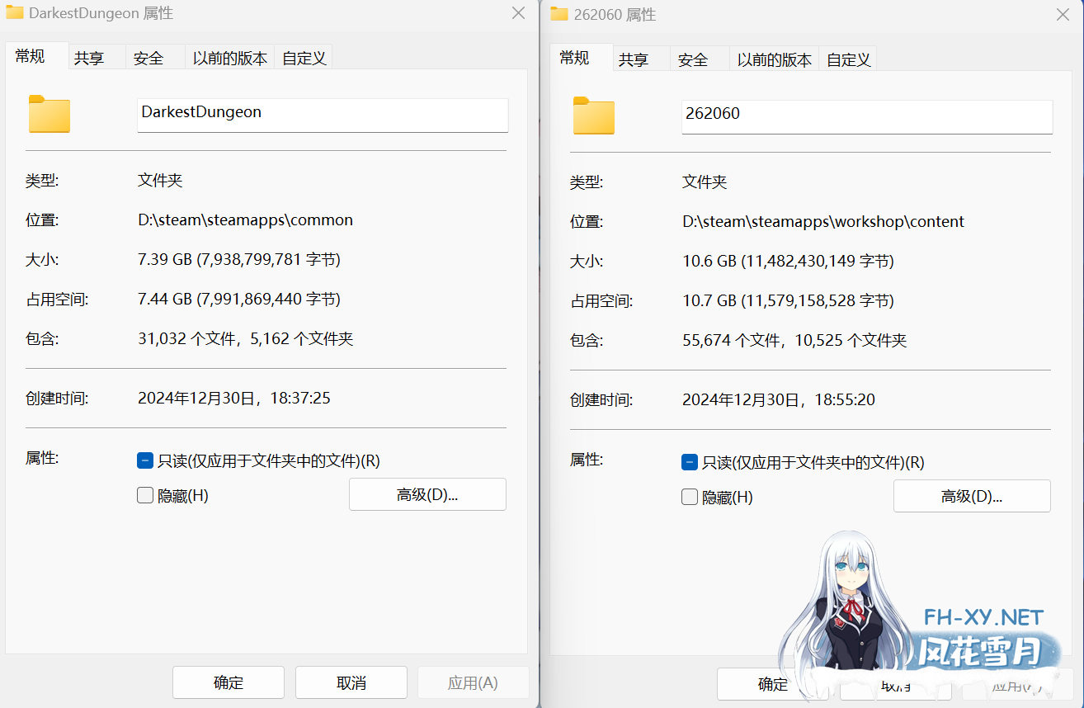Select the DarkestDungeon folder name field

tap(322, 115)
